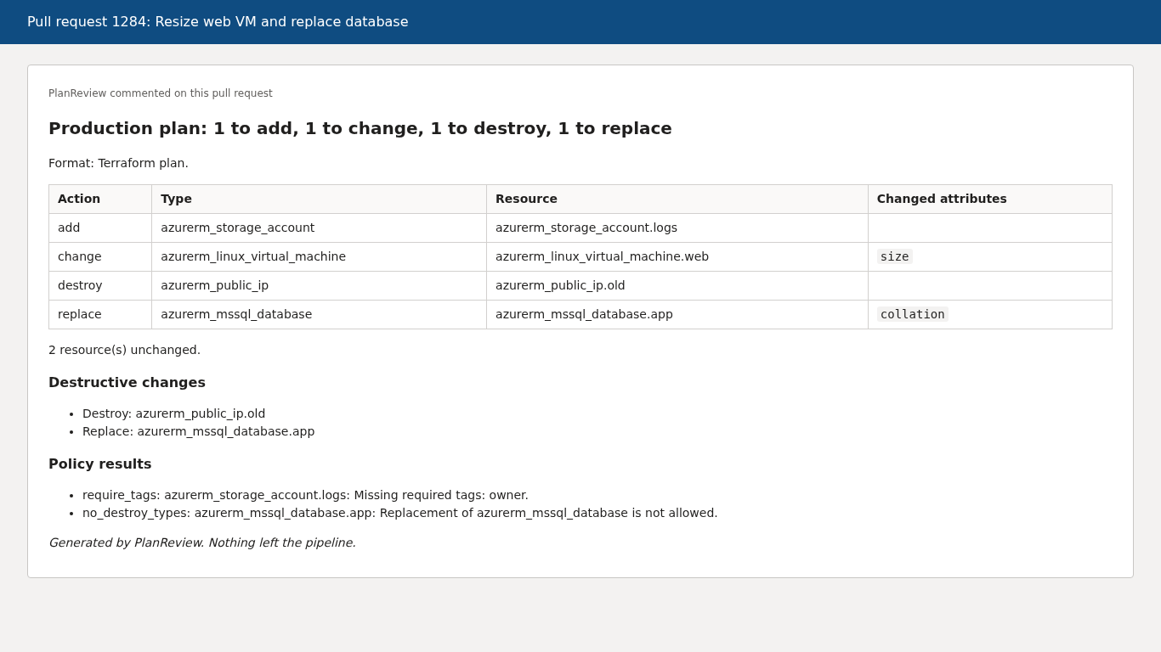Click the require_tags policy result line
The height and width of the screenshot is (652, 1161).
[x=305, y=495]
